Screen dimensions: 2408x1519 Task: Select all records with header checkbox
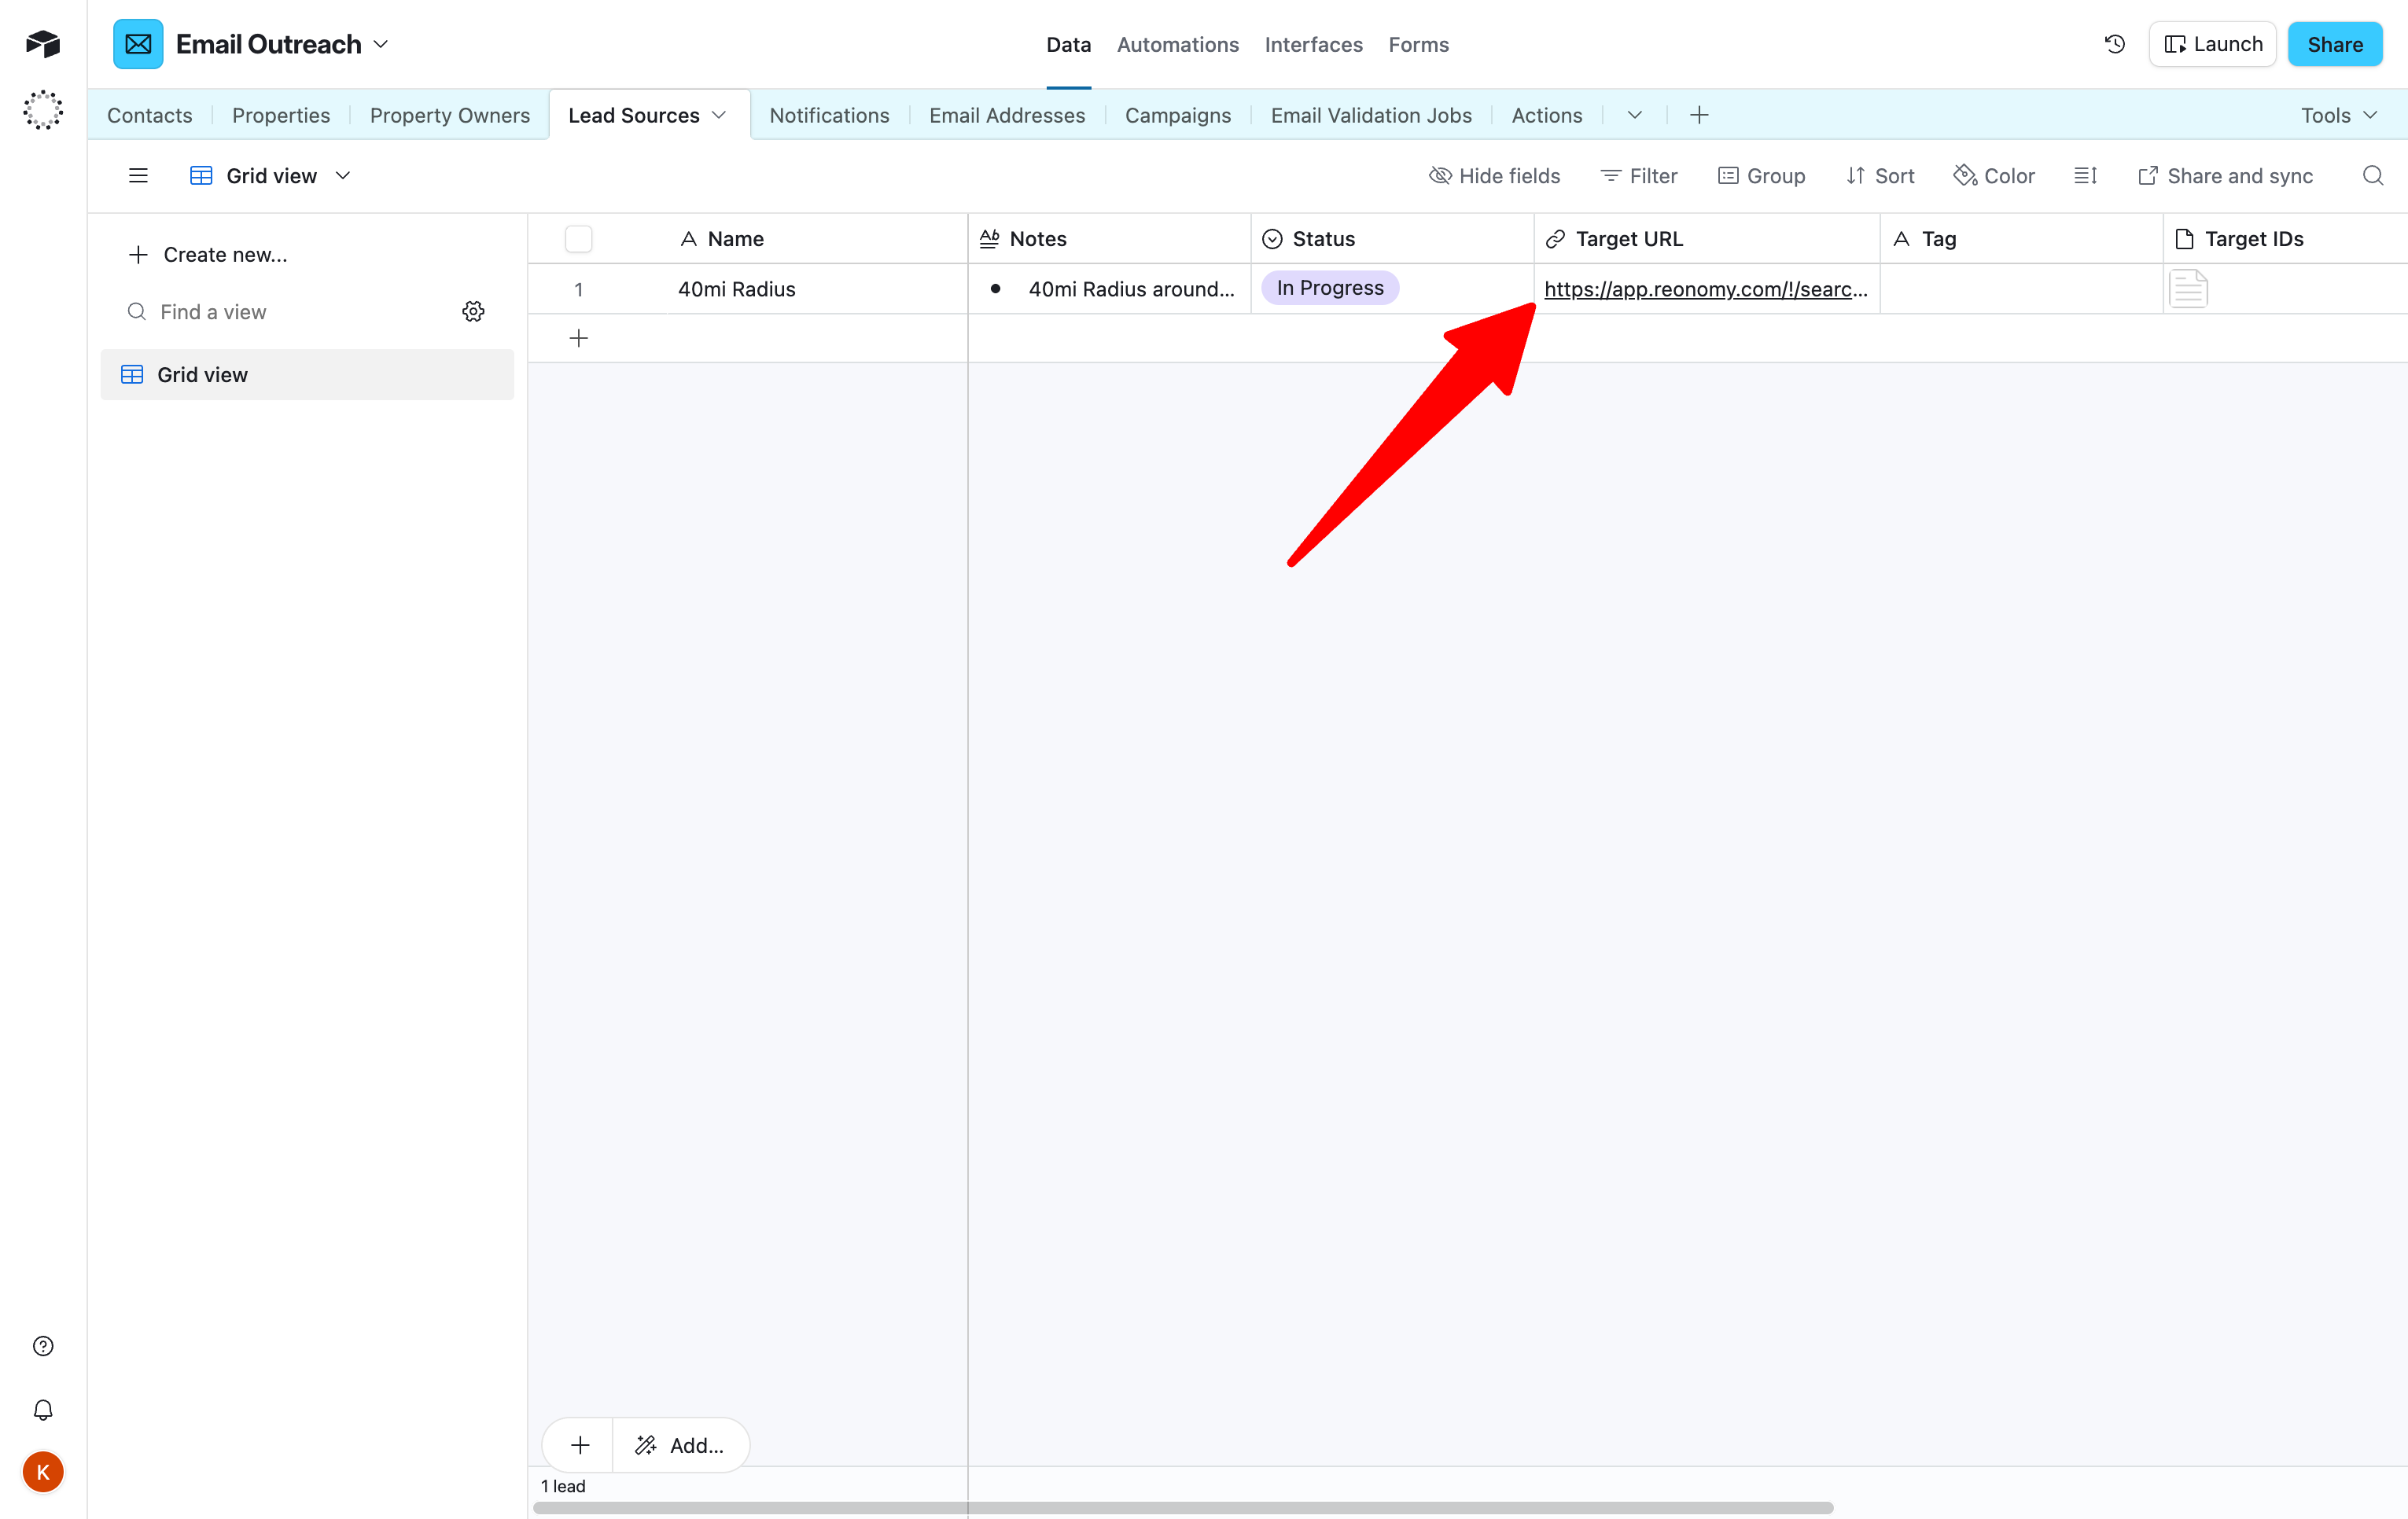coord(579,238)
